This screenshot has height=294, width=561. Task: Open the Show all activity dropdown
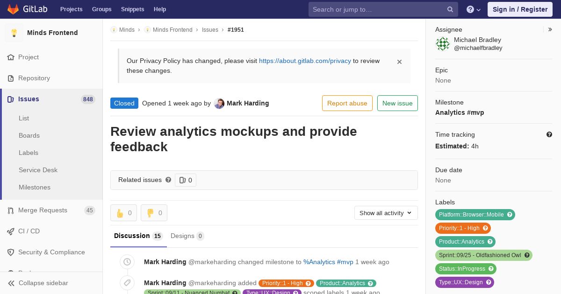(386, 213)
